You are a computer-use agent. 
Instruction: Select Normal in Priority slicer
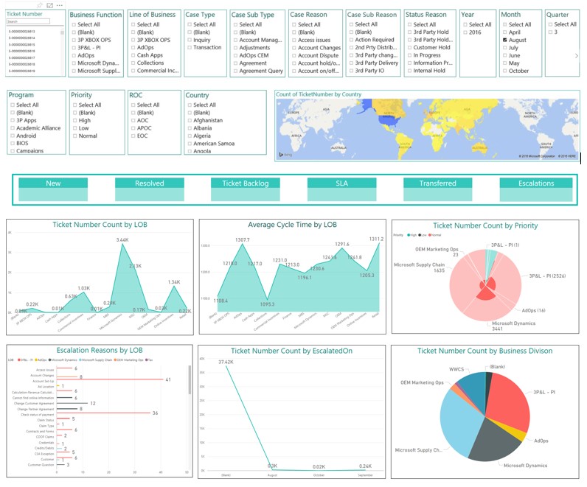tap(75, 136)
